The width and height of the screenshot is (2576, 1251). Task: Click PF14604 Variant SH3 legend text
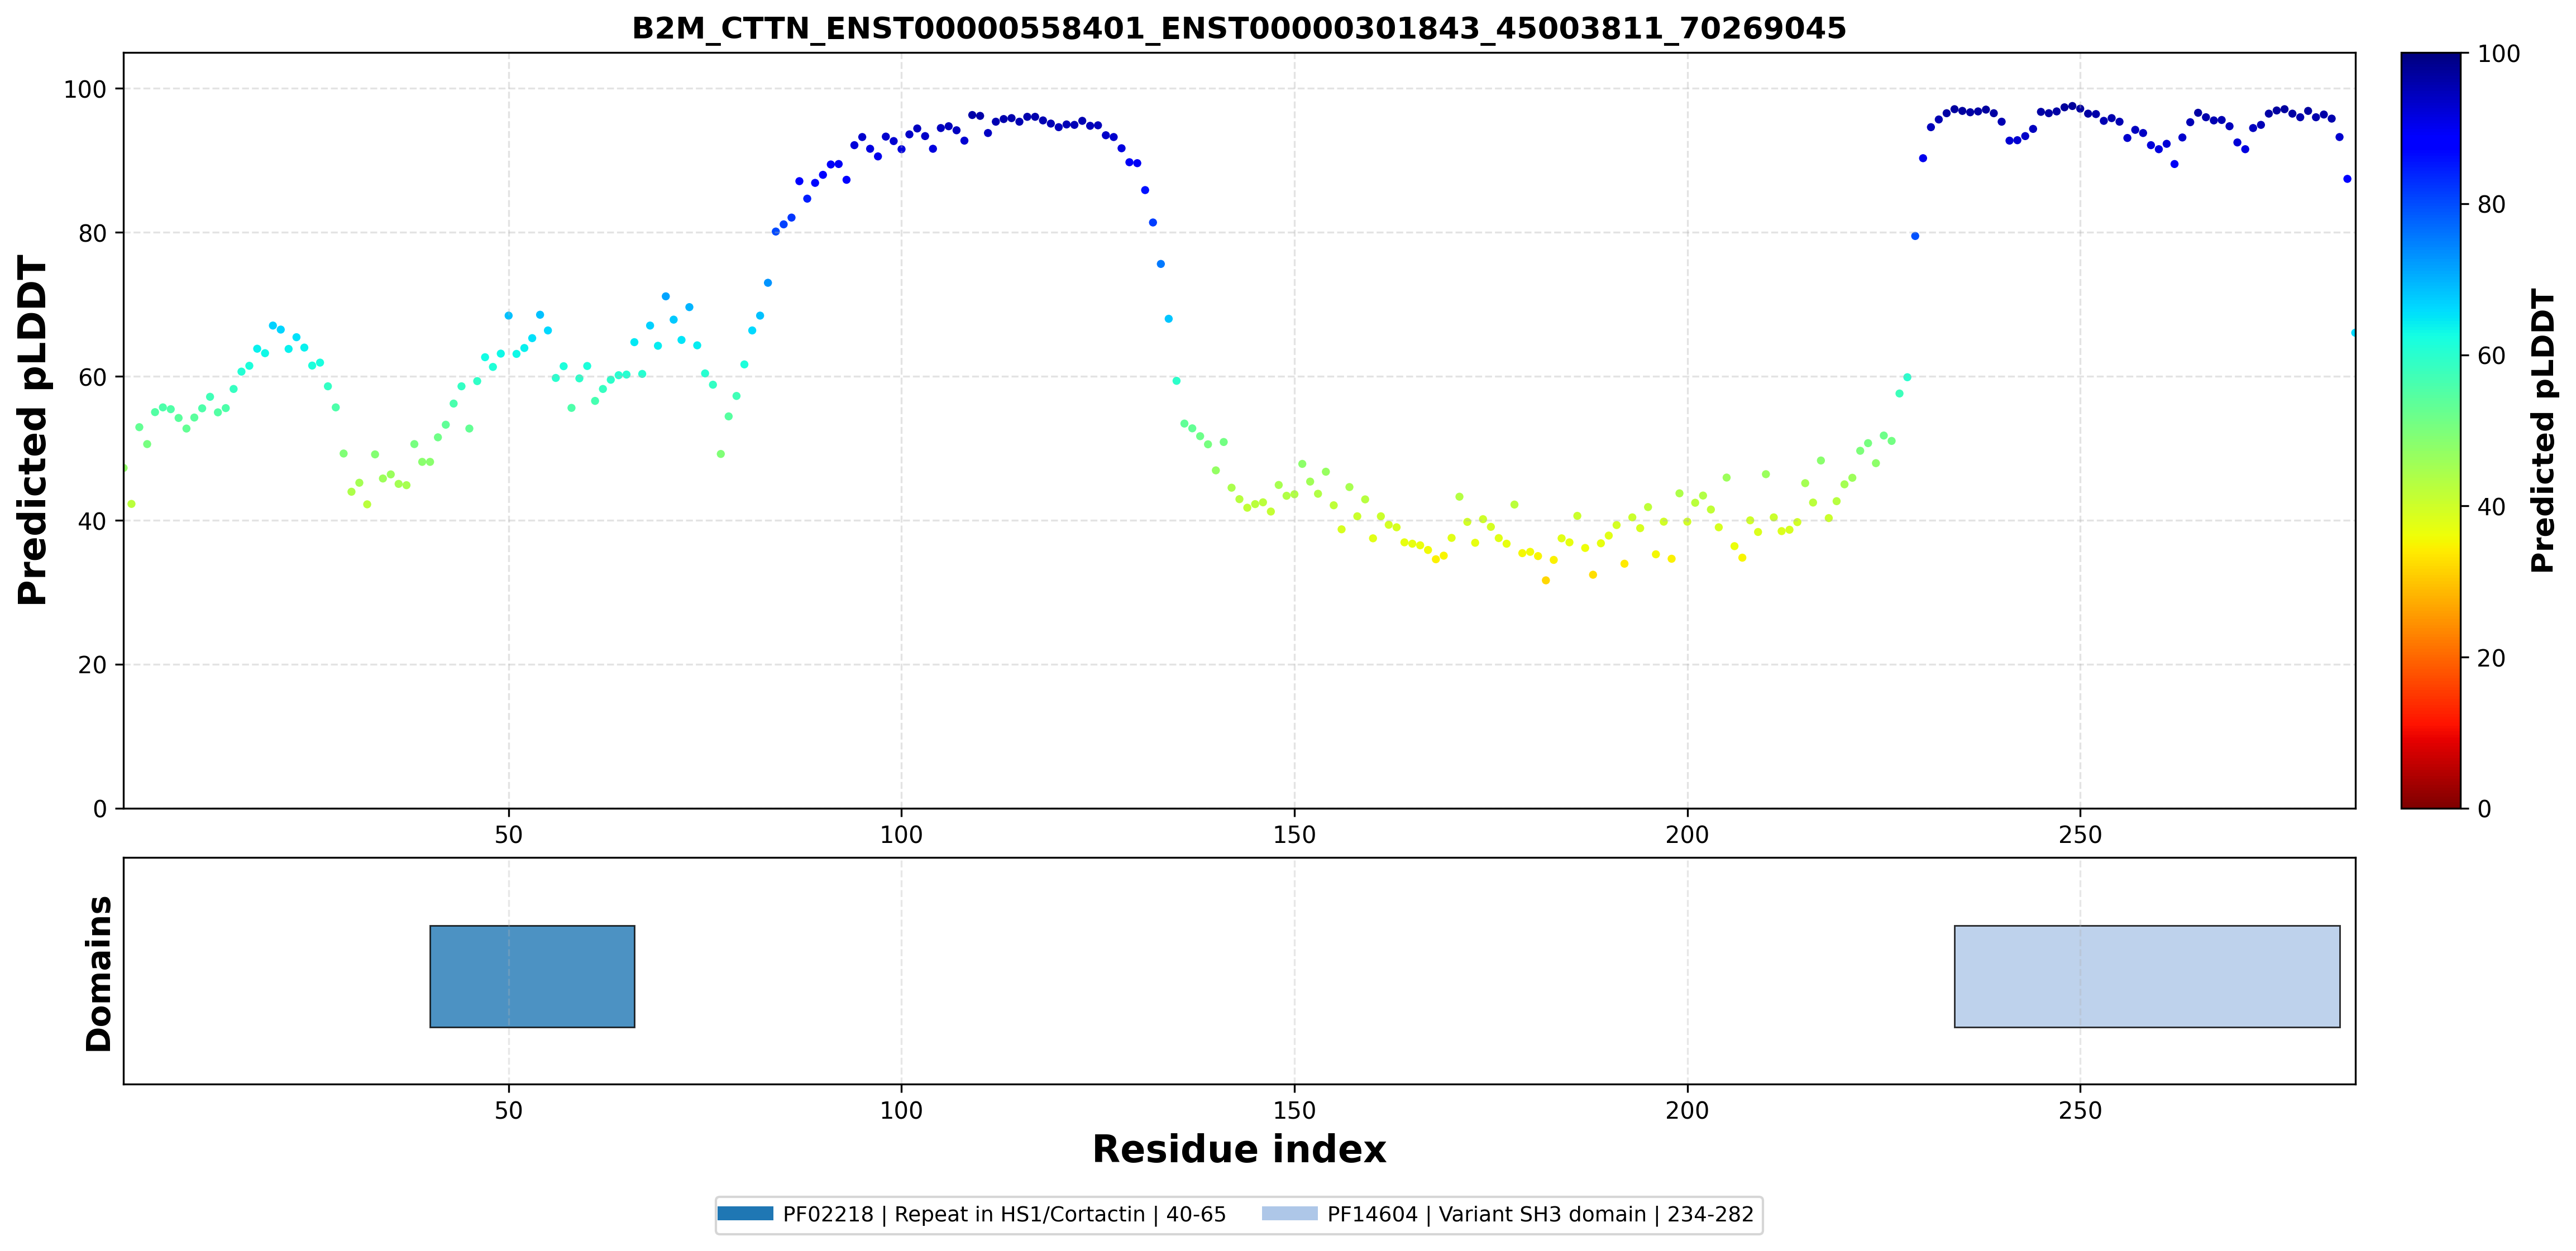point(1540,1214)
